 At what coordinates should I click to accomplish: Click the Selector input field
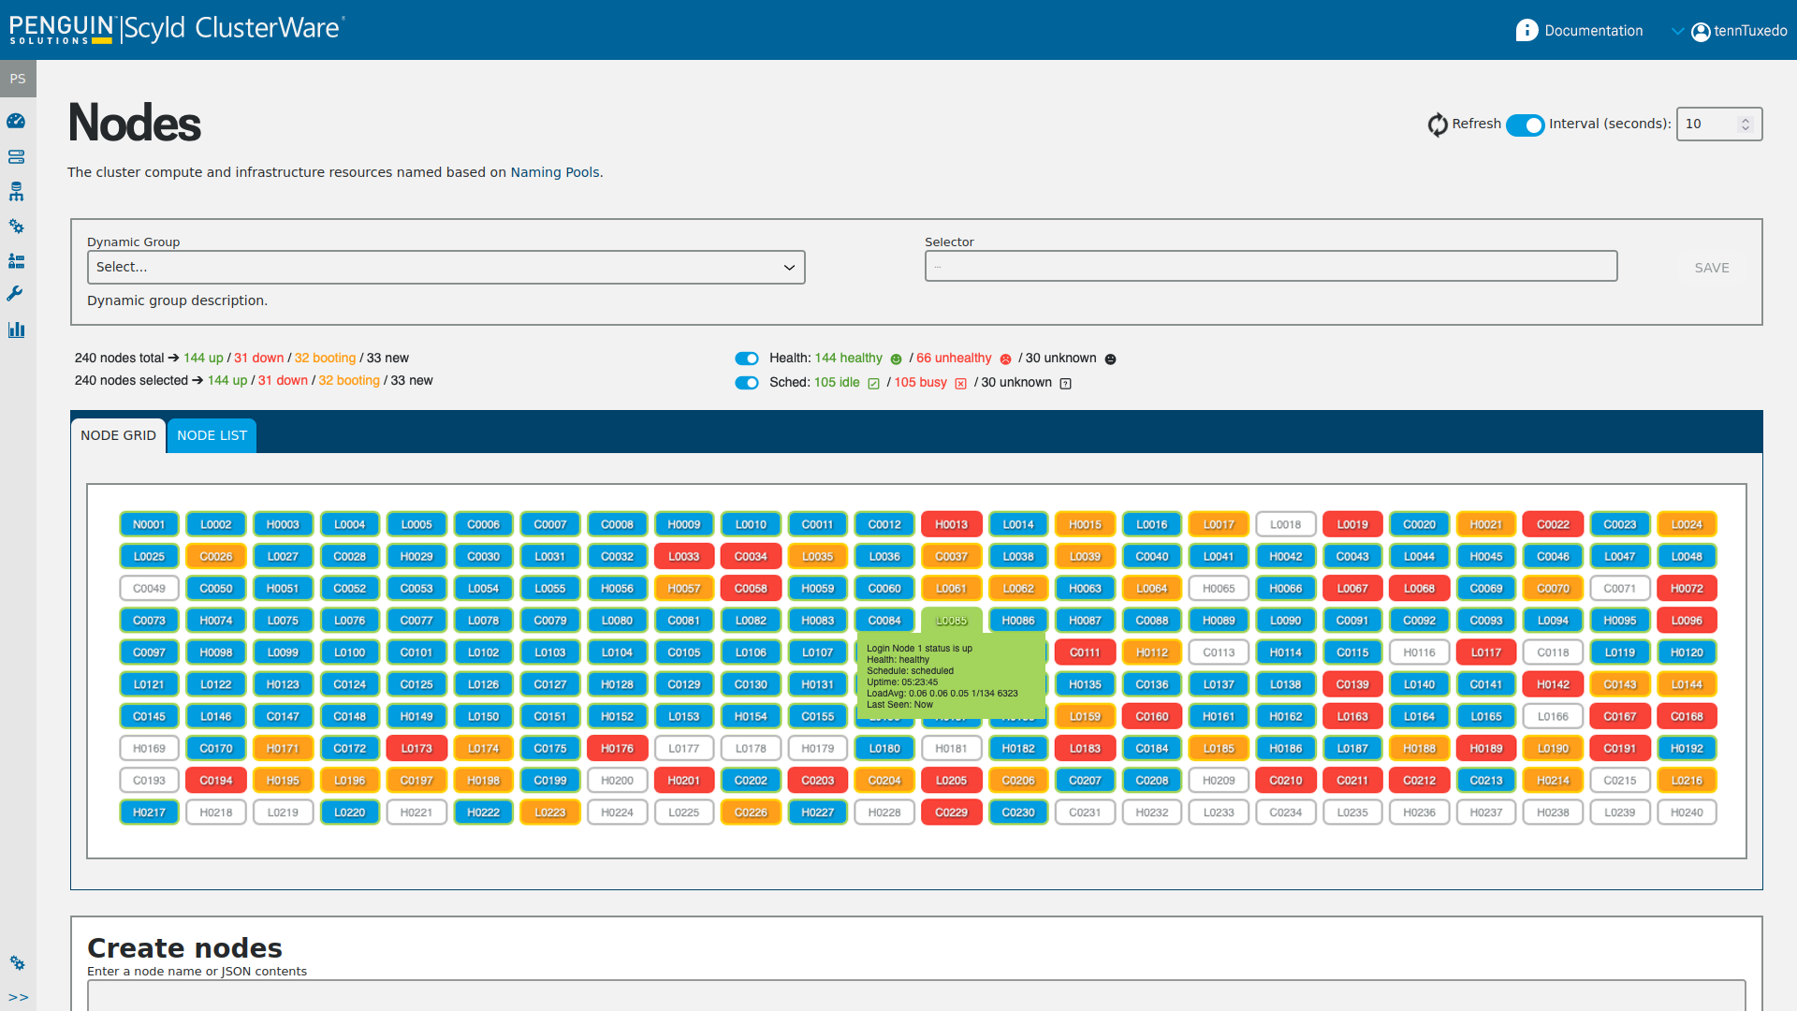click(1270, 267)
